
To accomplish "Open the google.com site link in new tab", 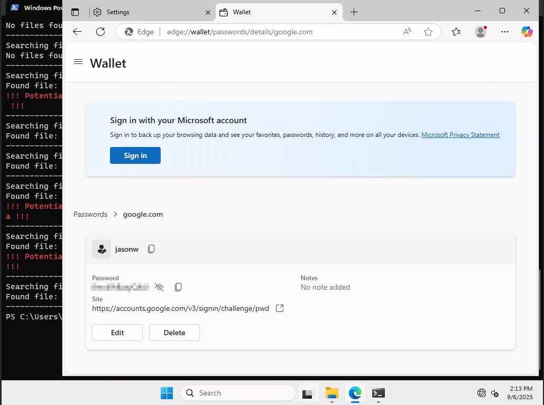I will coord(280,308).
